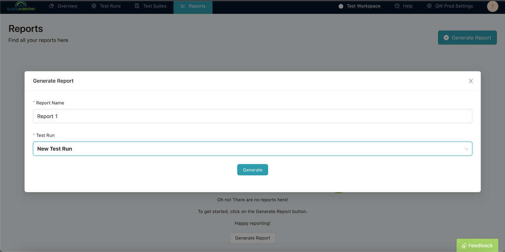Click the user avatar T
Image resolution: width=505 pixels, height=252 pixels.
click(x=493, y=6)
